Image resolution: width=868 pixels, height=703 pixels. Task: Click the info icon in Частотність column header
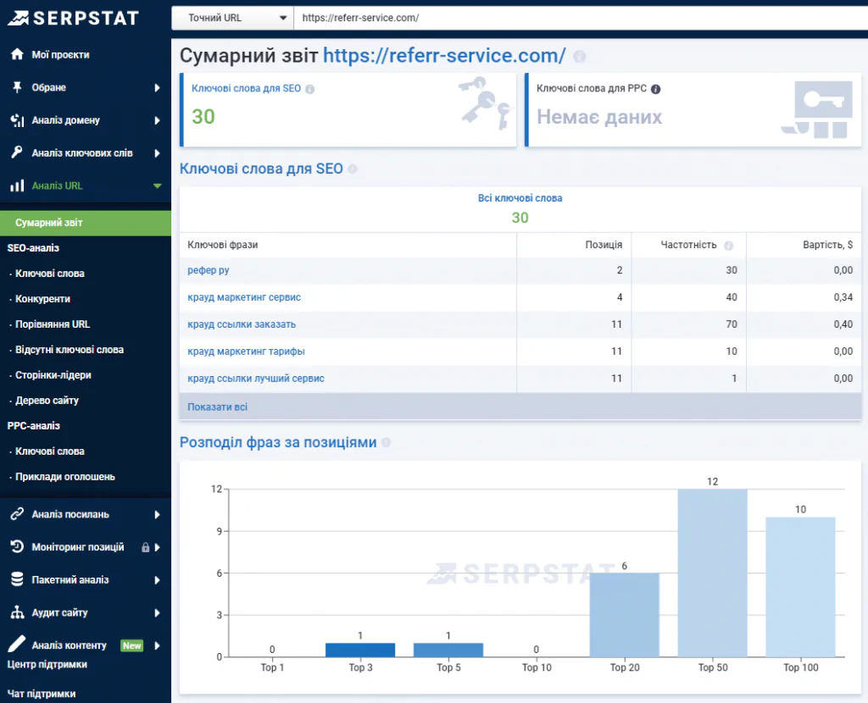coord(728,246)
